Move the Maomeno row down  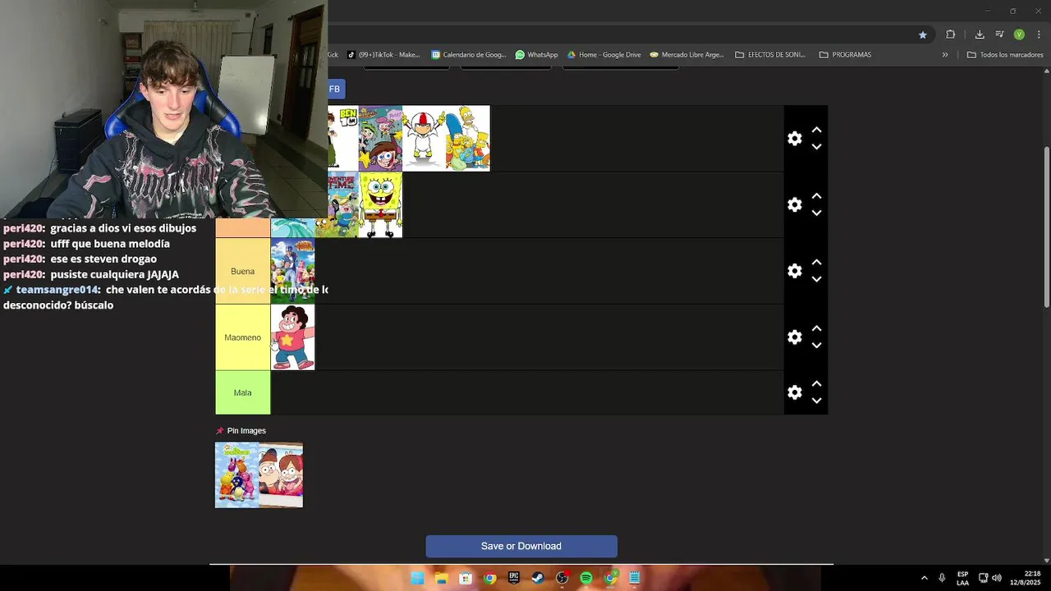coord(817,346)
